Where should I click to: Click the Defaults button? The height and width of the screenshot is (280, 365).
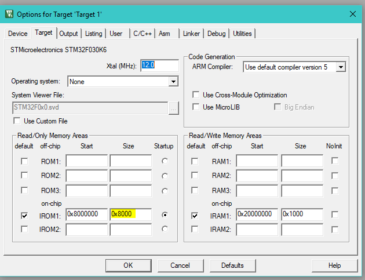[x=232, y=266]
